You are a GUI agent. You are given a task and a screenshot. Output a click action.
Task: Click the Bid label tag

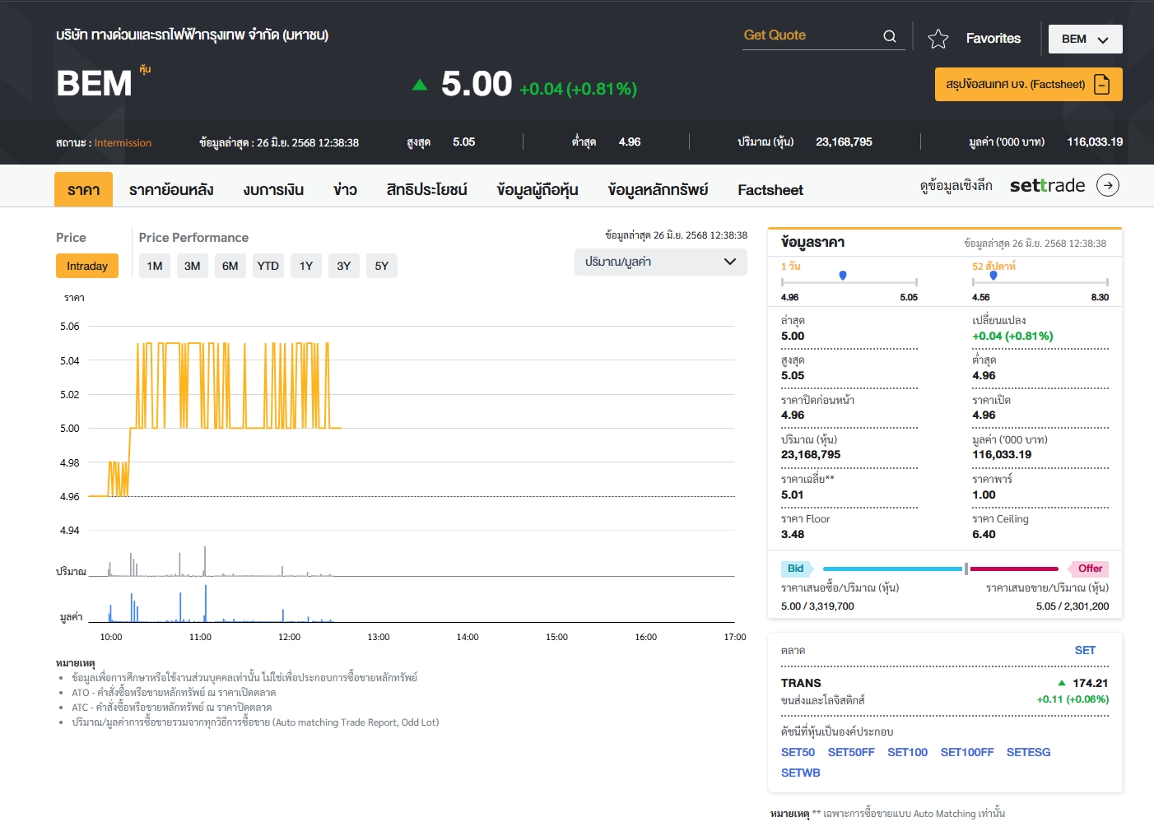click(796, 569)
